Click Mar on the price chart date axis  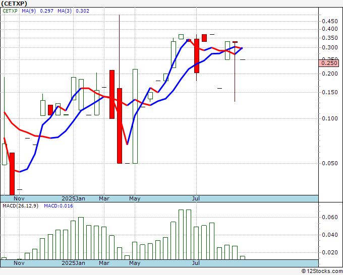104,198
